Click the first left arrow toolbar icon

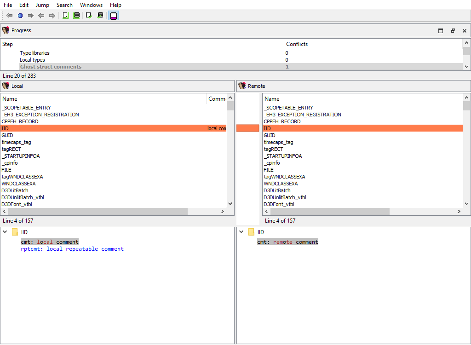(10, 16)
